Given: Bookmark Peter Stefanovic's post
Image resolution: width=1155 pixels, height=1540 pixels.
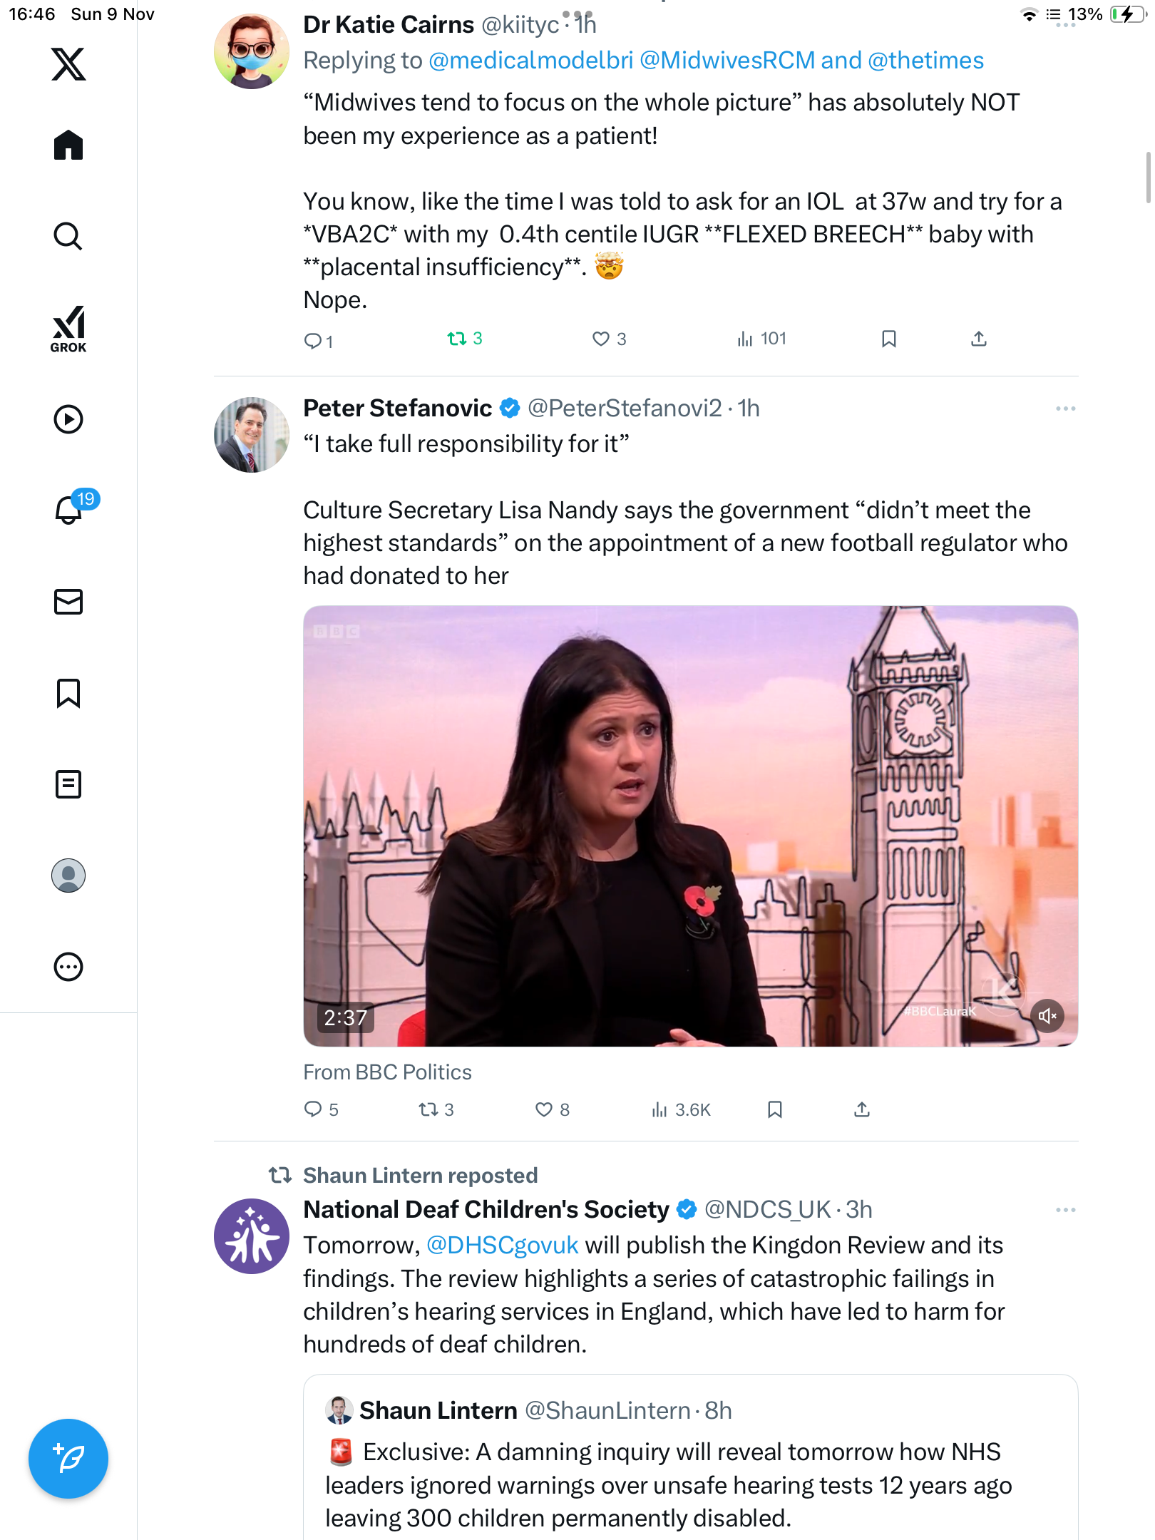Looking at the screenshot, I should [775, 1109].
